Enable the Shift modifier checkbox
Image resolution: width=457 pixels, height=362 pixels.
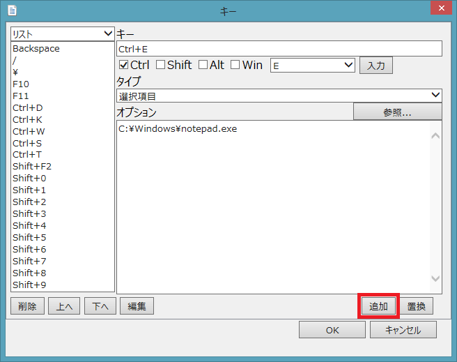(x=160, y=65)
